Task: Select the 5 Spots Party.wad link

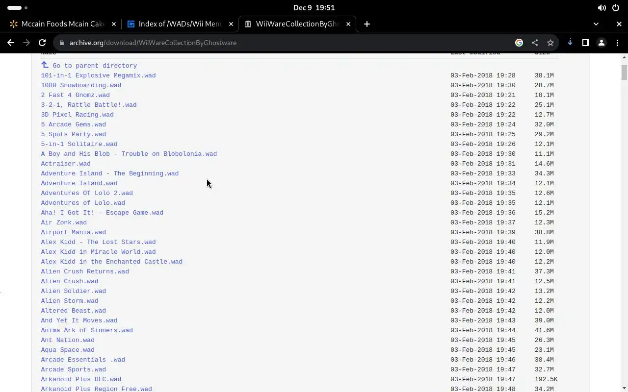Action: coord(74,134)
